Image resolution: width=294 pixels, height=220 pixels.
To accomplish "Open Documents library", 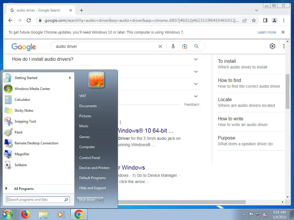I will (96, 106).
